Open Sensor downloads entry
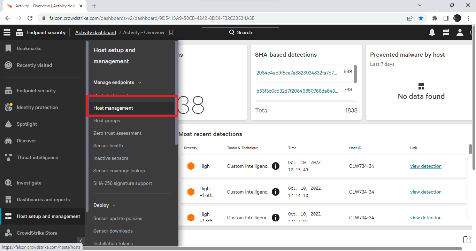This screenshot has height=251, width=476. (113, 231)
